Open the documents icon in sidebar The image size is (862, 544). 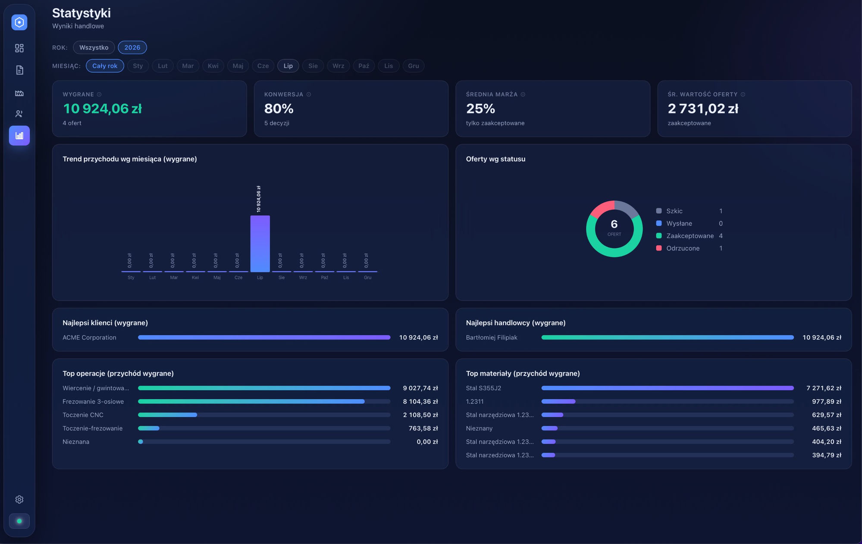tap(19, 70)
